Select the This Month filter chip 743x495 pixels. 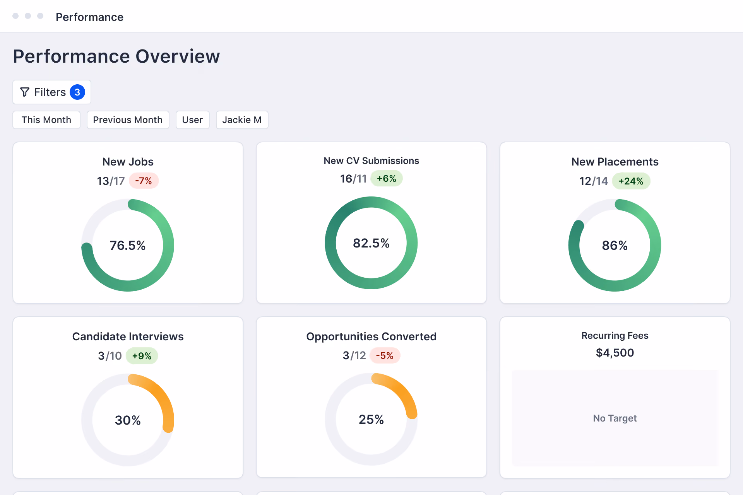coord(46,120)
